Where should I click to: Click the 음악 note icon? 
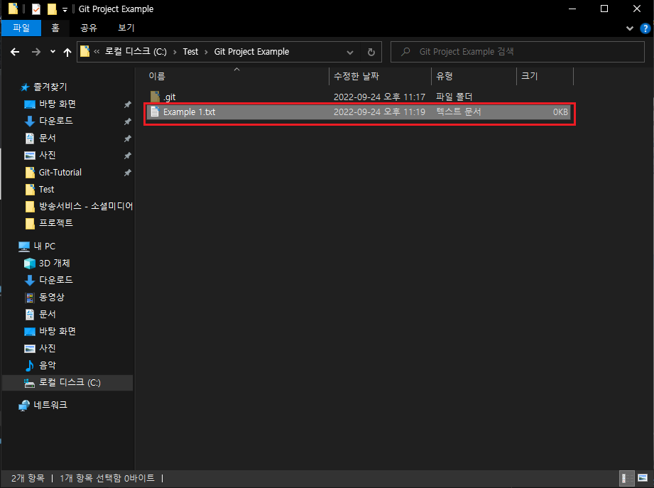click(30, 365)
